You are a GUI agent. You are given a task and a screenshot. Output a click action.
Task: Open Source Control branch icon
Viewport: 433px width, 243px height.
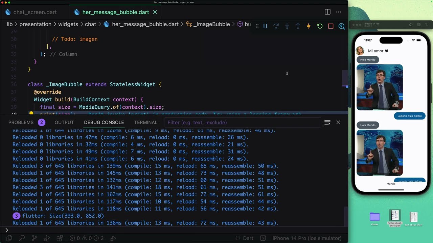[x=35, y=238]
